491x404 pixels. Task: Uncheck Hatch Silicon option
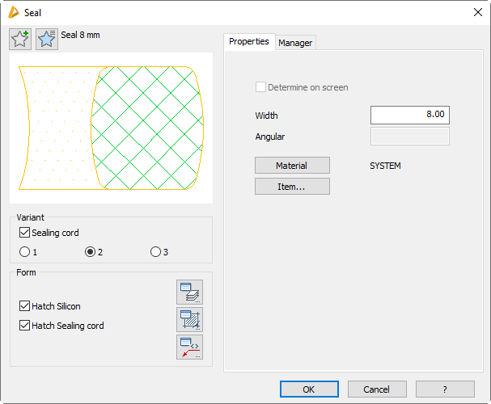[x=24, y=306]
